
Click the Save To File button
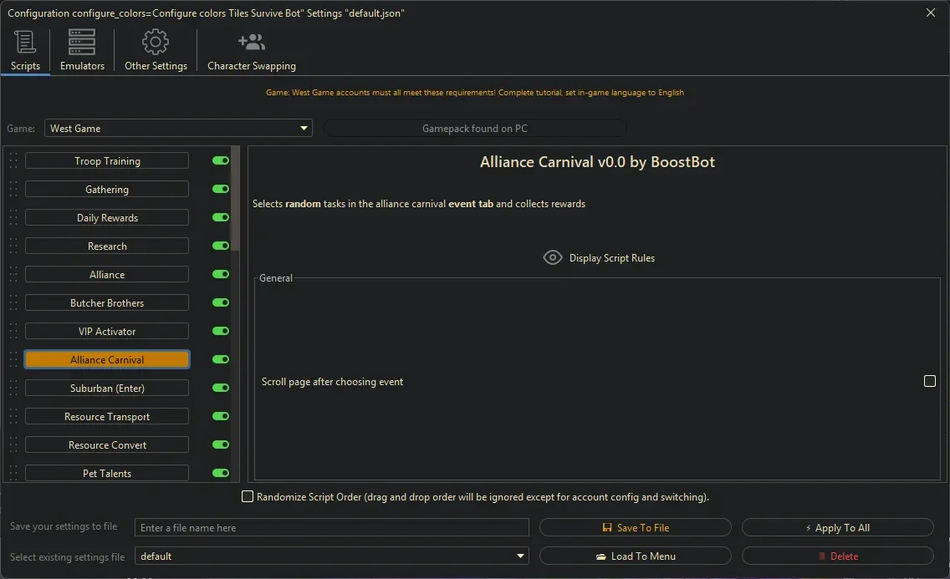point(636,528)
